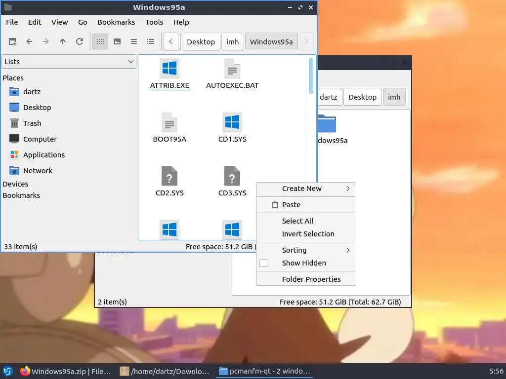
Task: Open the View menu
Action: click(60, 22)
